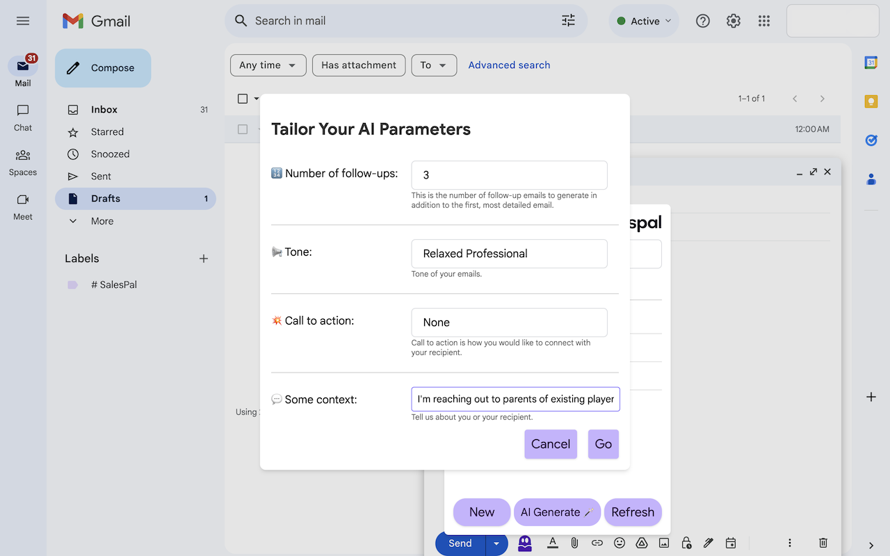The height and width of the screenshot is (556, 890).
Task: Open the Active status dropdown
Action: click(x=645, y=21)
